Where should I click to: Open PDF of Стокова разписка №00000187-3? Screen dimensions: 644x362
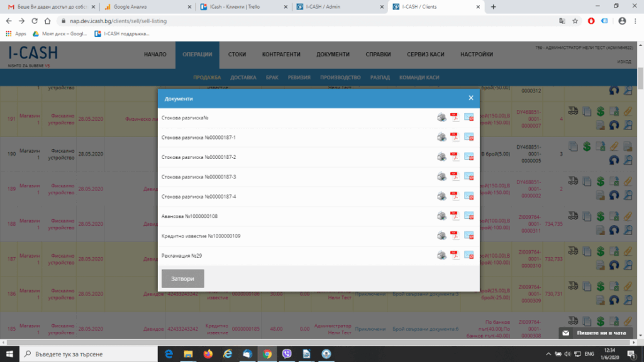coord(455,177)
